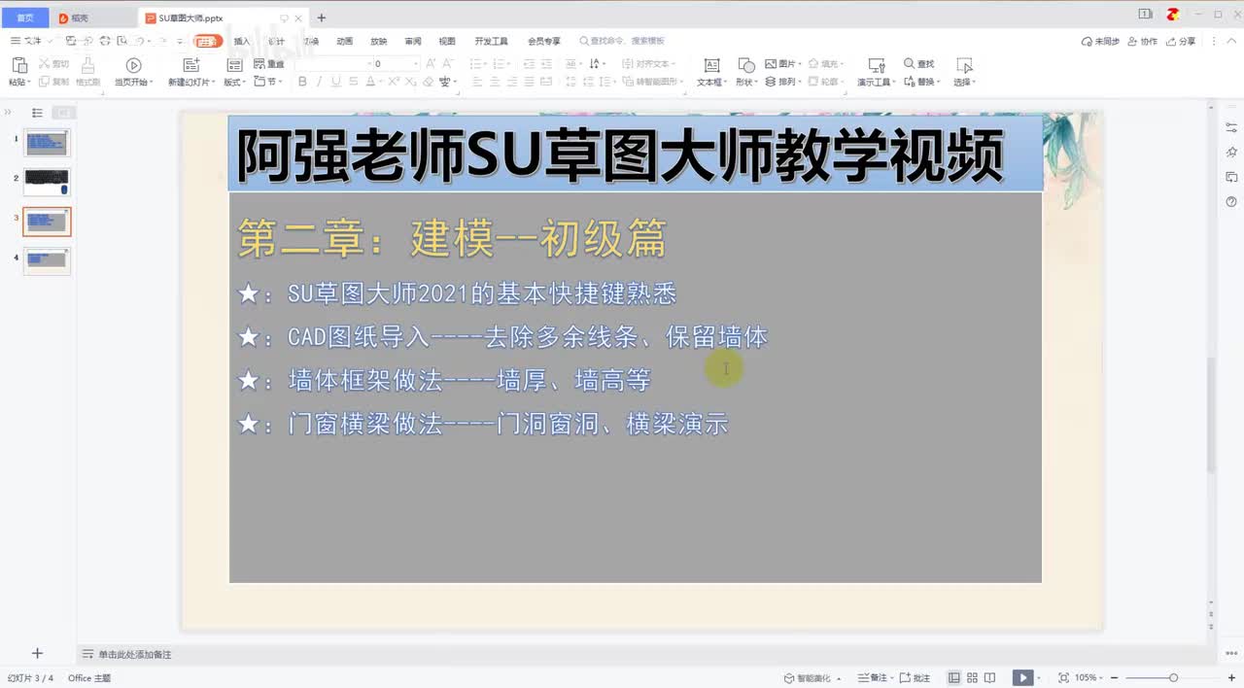Switch to the 审阅 Review tab
1244x688 pixels.
coord(413,41)
